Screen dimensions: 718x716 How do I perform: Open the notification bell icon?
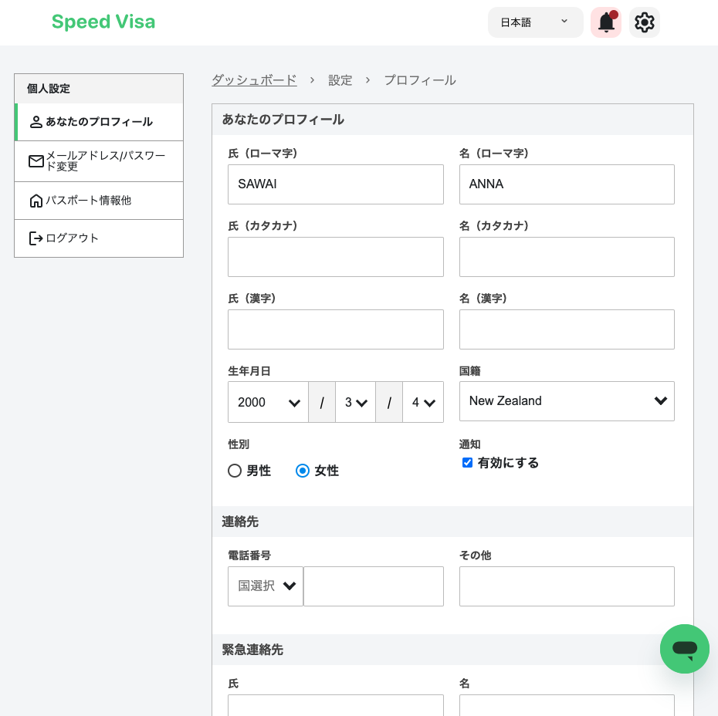(x=606, y=22)
